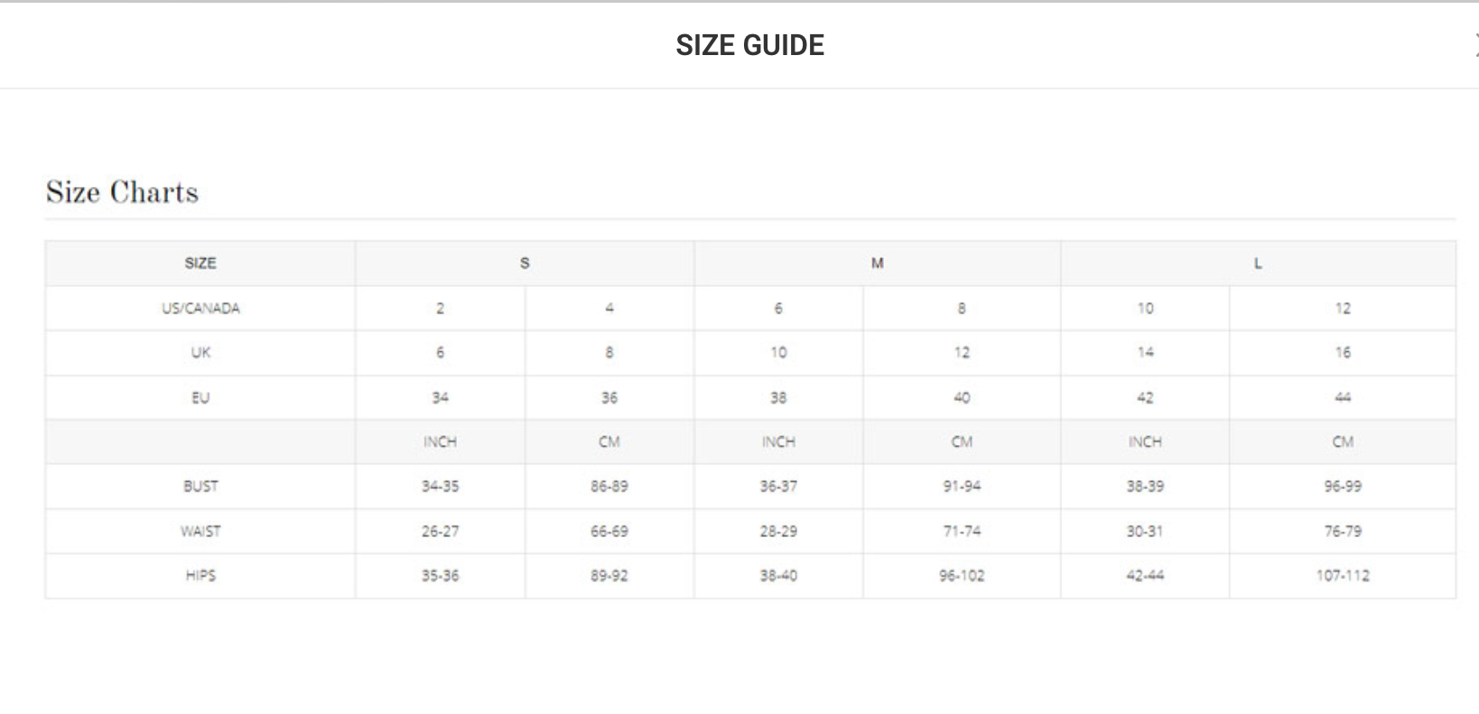
Task: Click the BUST row label
Action: (x=200, y=487)
